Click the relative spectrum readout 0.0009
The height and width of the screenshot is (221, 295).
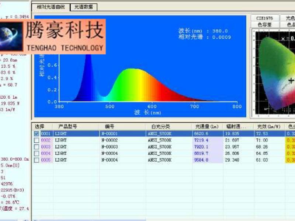pyautogui.click(x=222, y=37)
